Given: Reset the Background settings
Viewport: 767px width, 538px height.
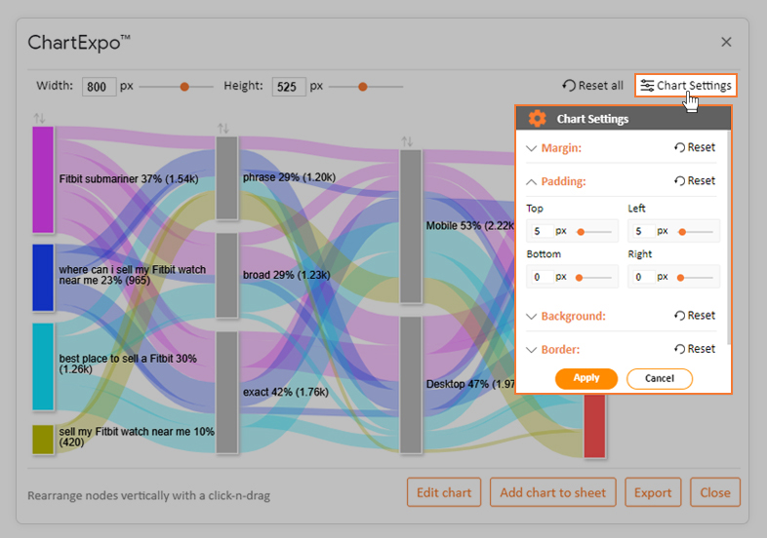Looking at the screenshot, I should (695, 316).
